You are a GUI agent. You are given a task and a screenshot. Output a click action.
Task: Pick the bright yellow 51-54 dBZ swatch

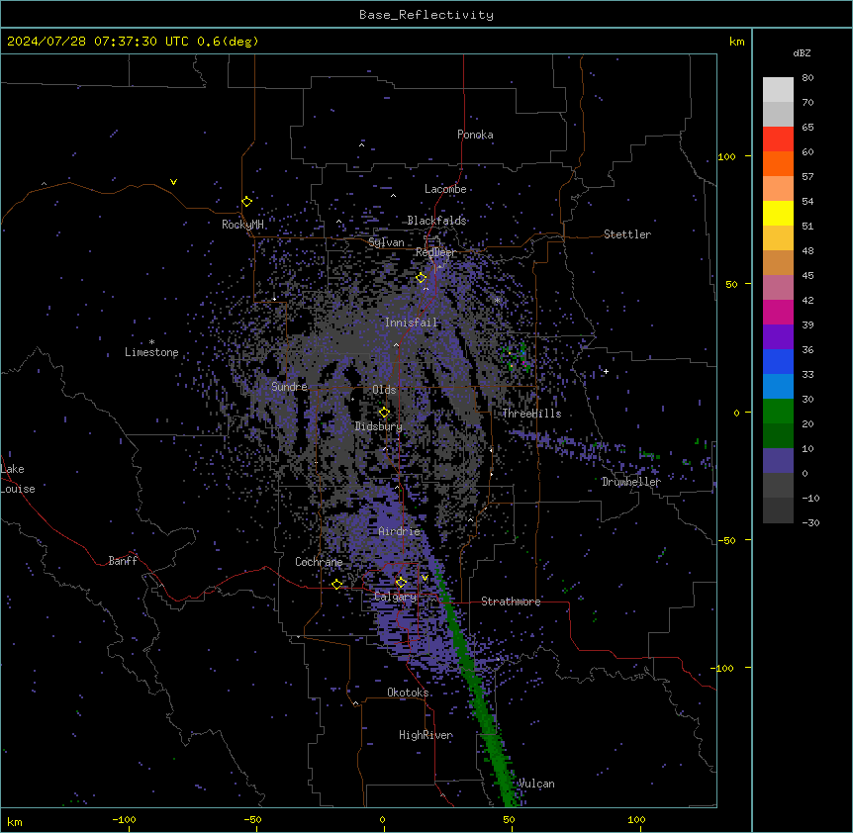click(x=778, y=213)
